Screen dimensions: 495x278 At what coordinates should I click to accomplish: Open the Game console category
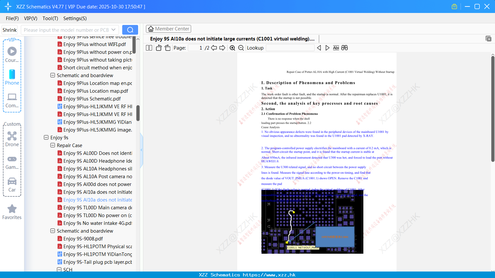[x=12, y=162]
